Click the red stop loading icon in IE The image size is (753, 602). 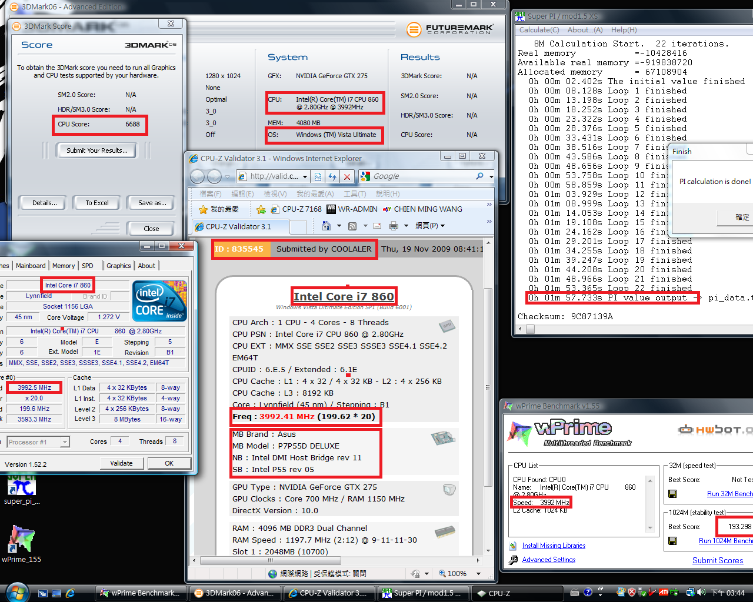[347, 176]
